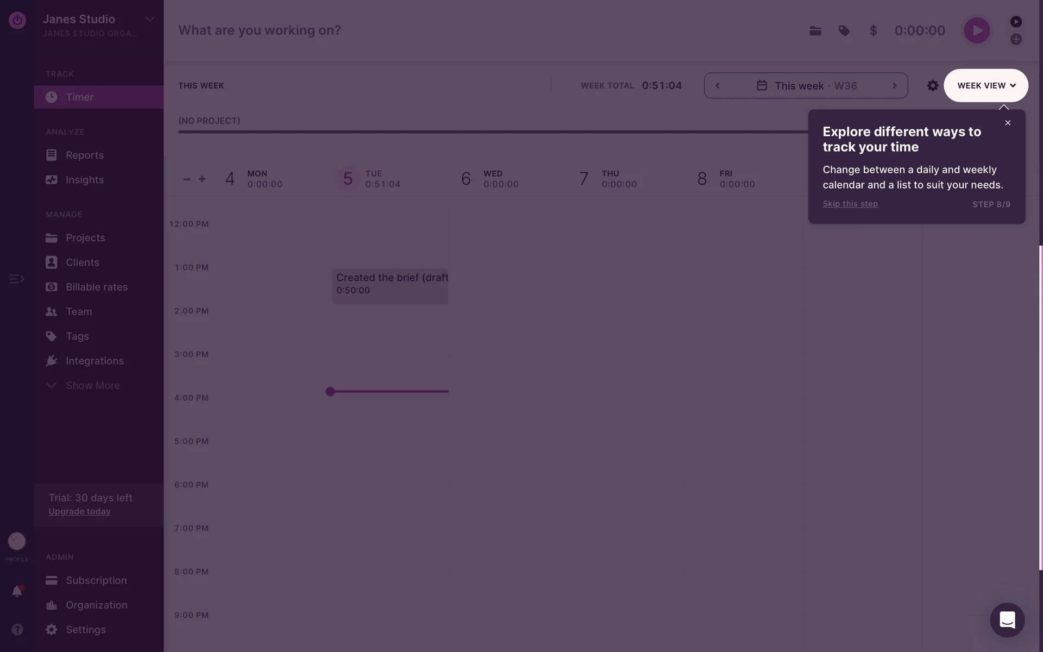Viewport: 1043px width, 652px height.
Task: Switch to manual mode plus icon
Action: (x=1016, y=39)
